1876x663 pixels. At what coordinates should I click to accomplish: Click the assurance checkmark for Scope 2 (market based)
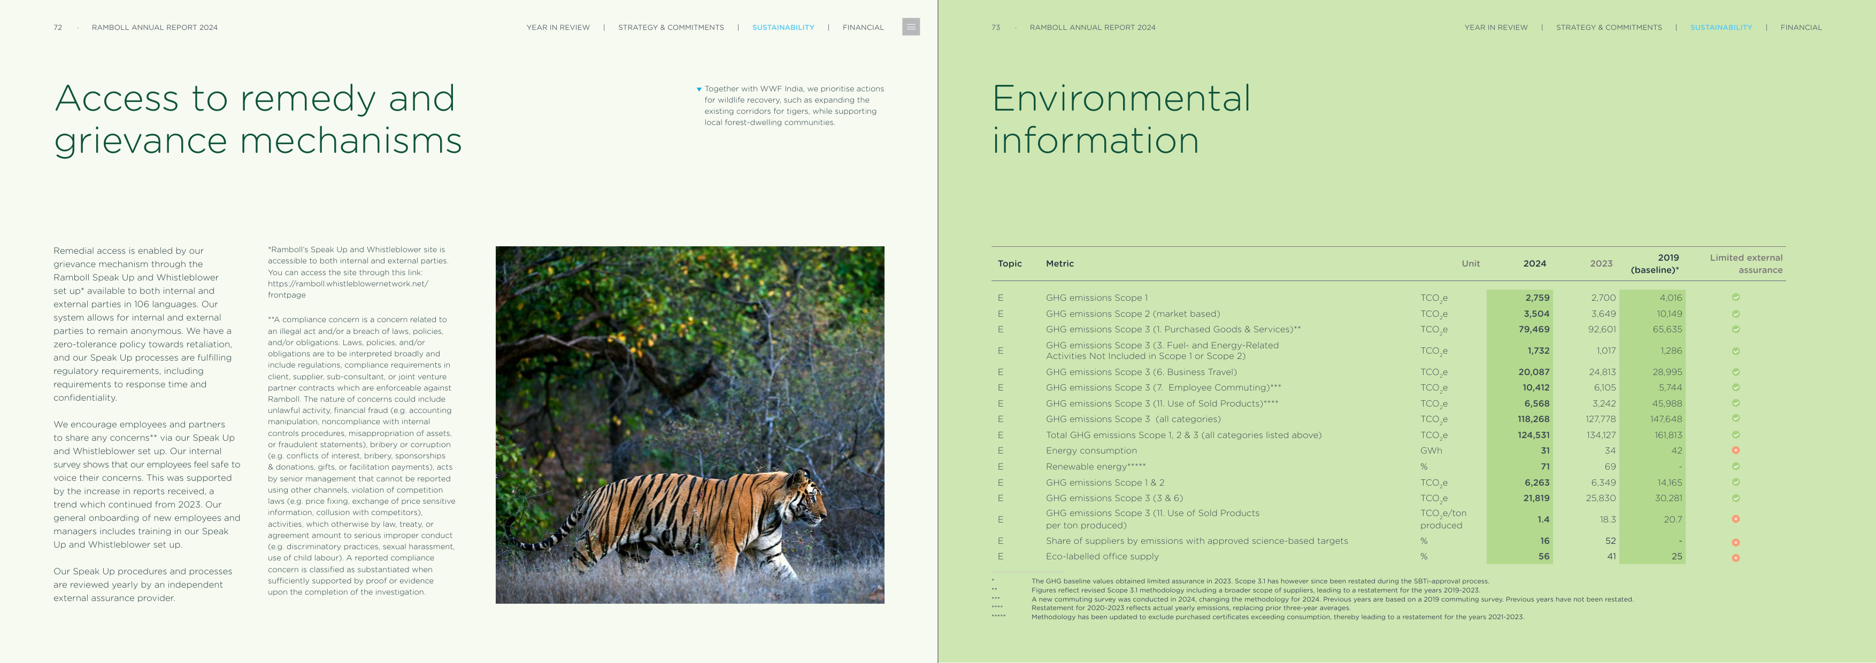[1735, 314]
